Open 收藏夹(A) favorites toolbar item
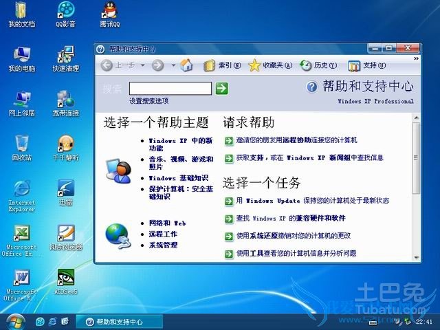Screen dimensions: 440x330 click(270, 65)
